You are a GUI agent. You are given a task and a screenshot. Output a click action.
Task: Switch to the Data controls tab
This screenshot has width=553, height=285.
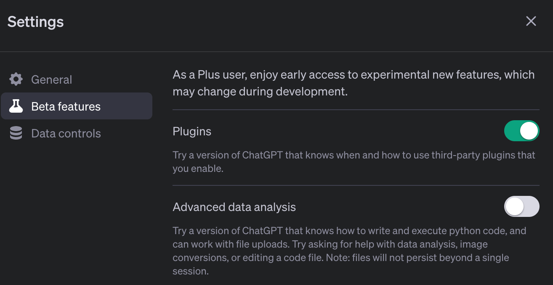(x=66, y=133)
